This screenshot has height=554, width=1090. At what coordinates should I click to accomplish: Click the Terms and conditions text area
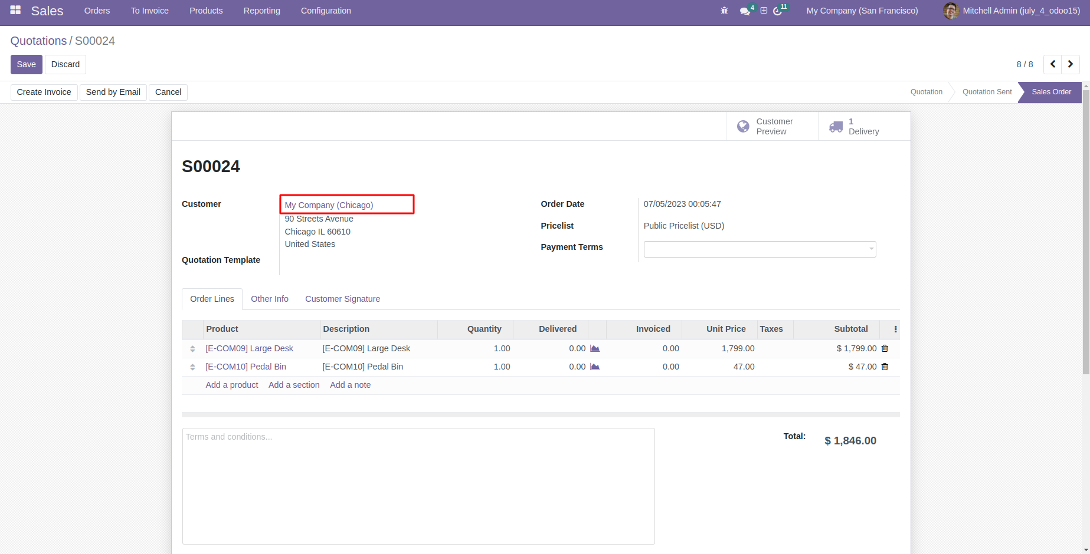coord(418,486)
